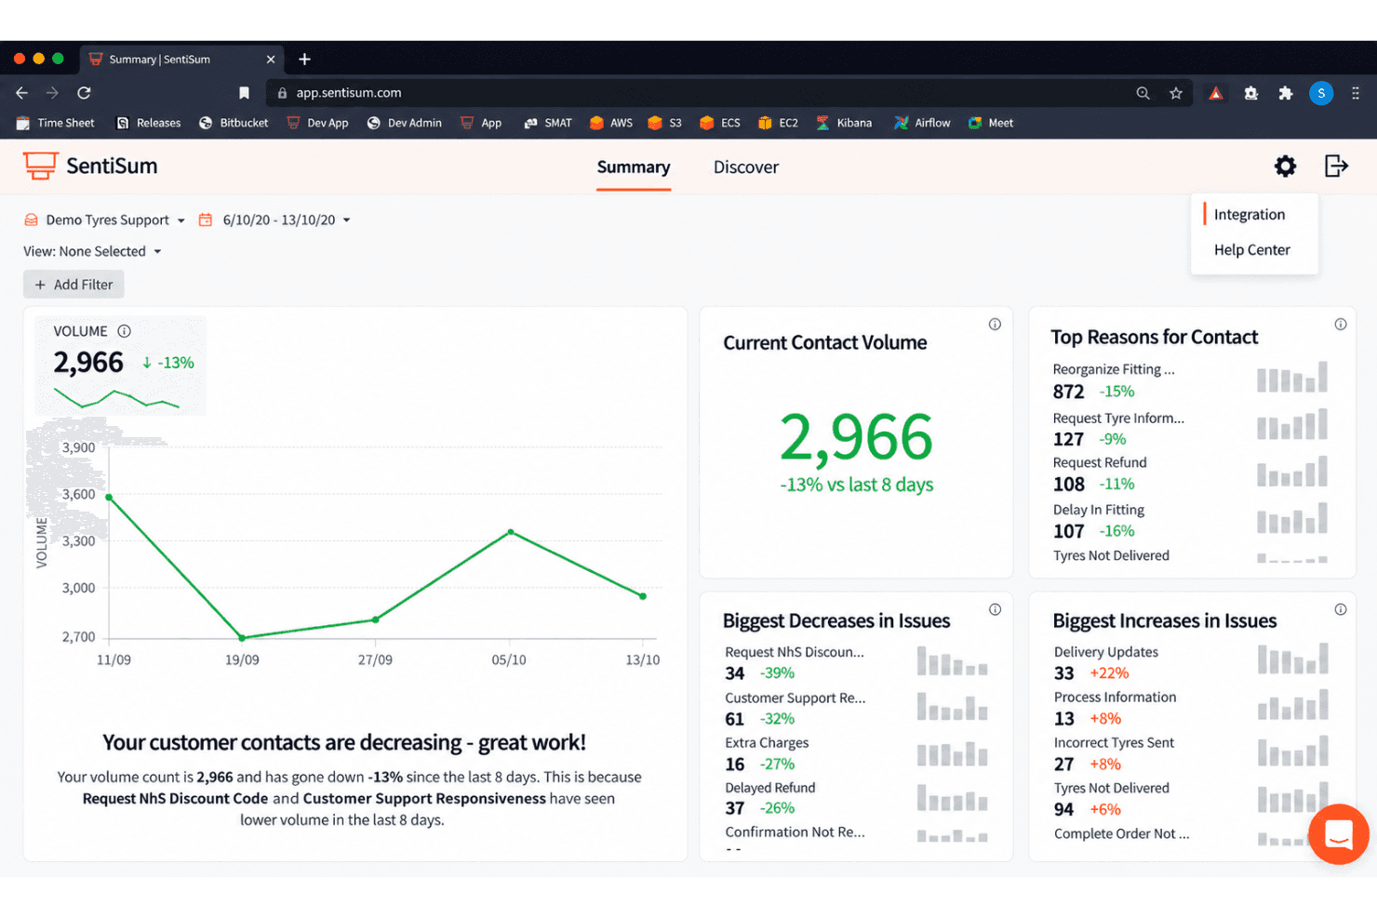
Task: Select Integration from the settings menu
Action: point(1249,215)
